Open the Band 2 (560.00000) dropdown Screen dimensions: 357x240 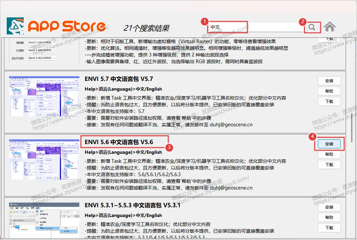42,42
